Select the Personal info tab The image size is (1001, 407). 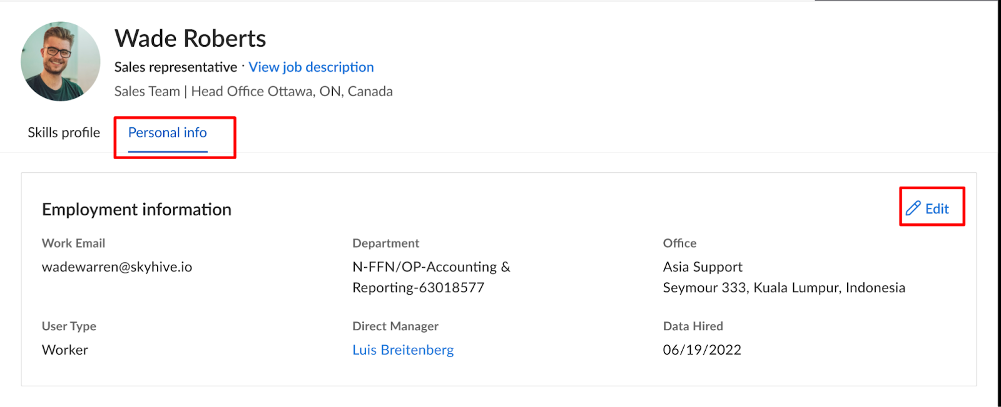tap(168, 132)
